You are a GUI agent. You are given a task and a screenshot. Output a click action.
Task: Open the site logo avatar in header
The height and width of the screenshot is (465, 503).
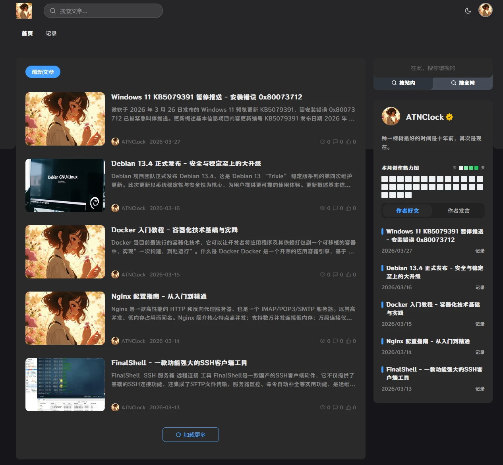[24, 11]
